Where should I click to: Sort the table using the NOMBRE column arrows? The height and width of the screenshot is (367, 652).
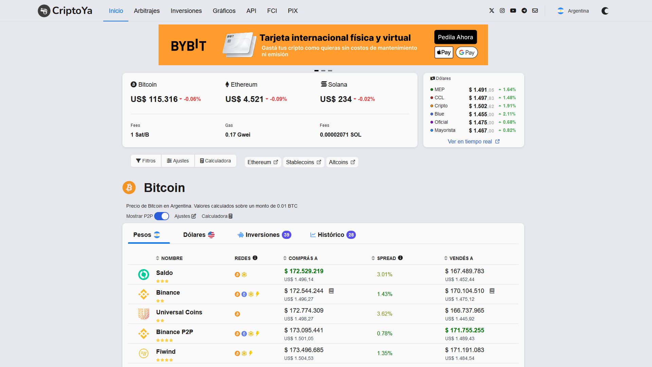[157, 258]
